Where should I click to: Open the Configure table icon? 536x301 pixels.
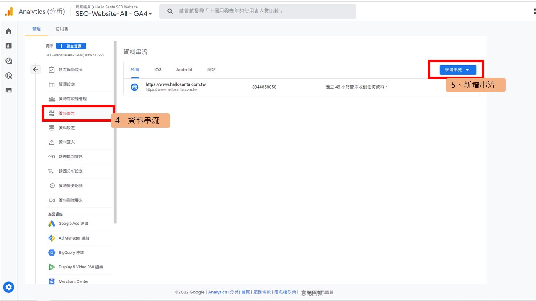point(8,90)
